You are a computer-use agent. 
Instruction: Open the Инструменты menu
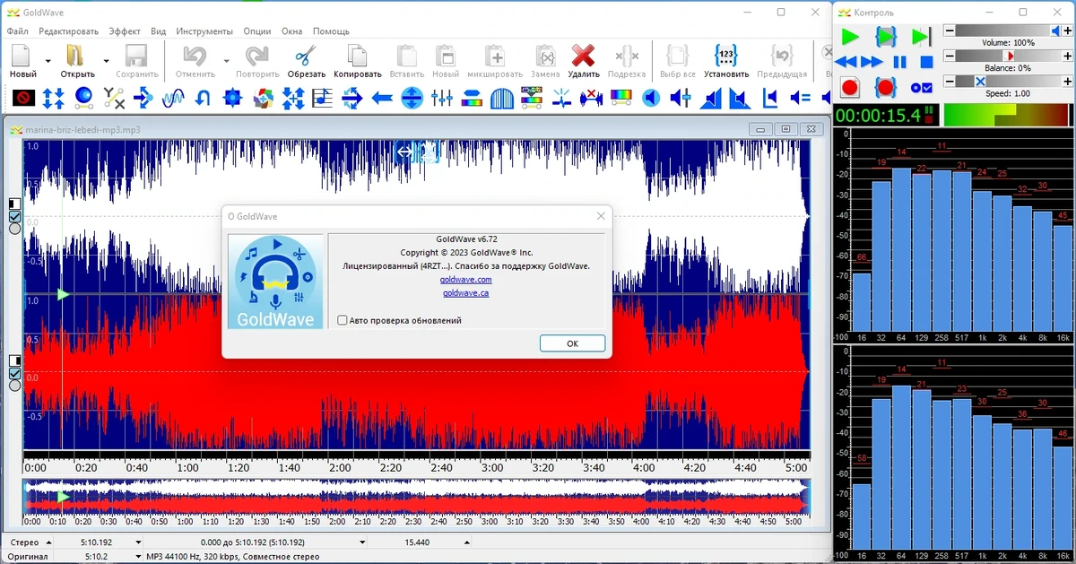(x=204, y=31)
